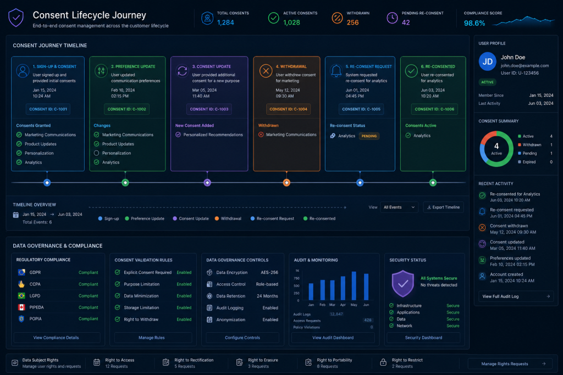Click the CONSENT ID: C-1006 badge

pos(434,109)
